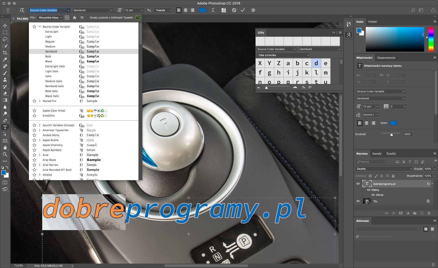Select the Clone Stamp tool
The image size is (438, 268).
click(x=5, y=80)
